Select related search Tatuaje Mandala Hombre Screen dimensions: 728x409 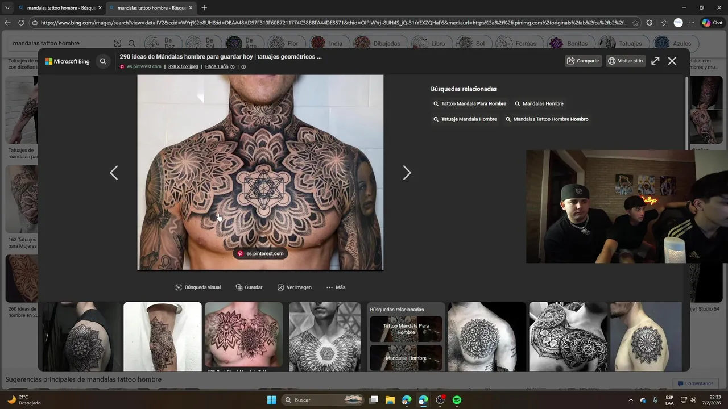click(465, 119)
